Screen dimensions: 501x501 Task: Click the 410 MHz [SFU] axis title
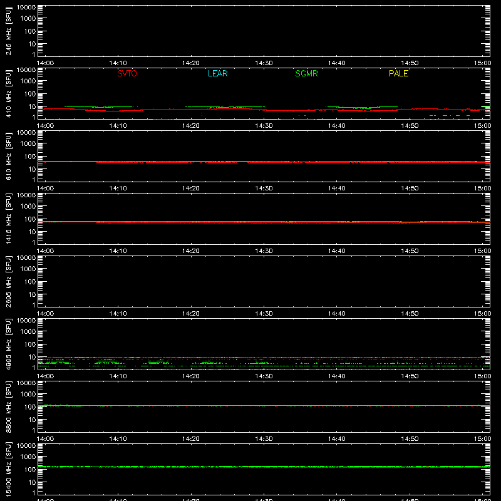click(8, 93)
